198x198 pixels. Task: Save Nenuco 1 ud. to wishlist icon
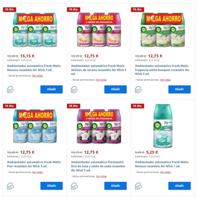138,186
